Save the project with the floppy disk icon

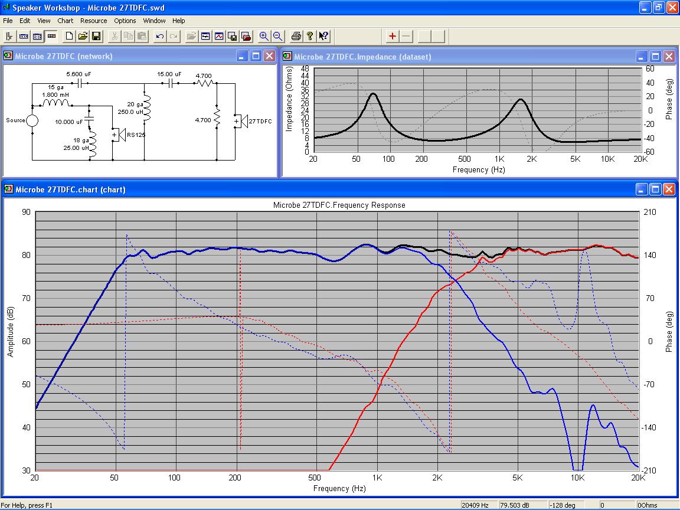(x=96, y=37)
